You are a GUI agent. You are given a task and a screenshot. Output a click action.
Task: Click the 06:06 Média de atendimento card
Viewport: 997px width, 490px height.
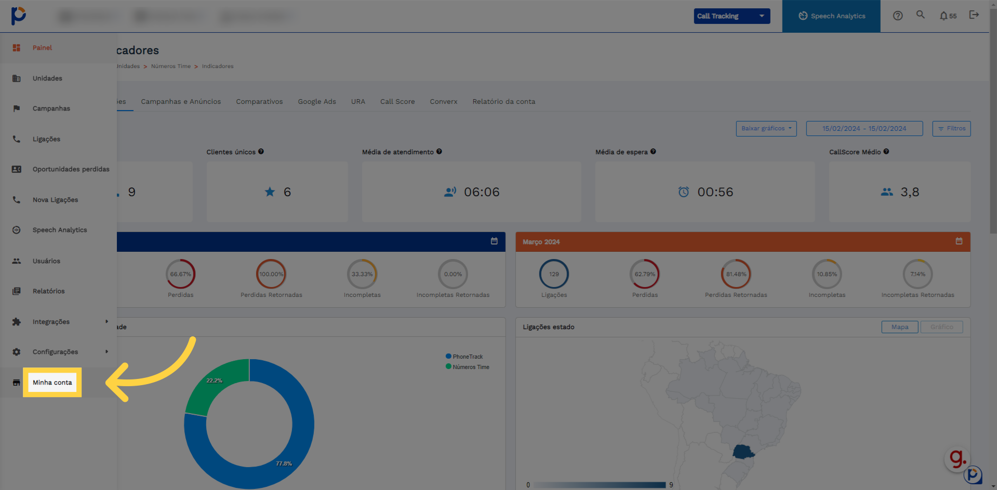tap(472, 192)
